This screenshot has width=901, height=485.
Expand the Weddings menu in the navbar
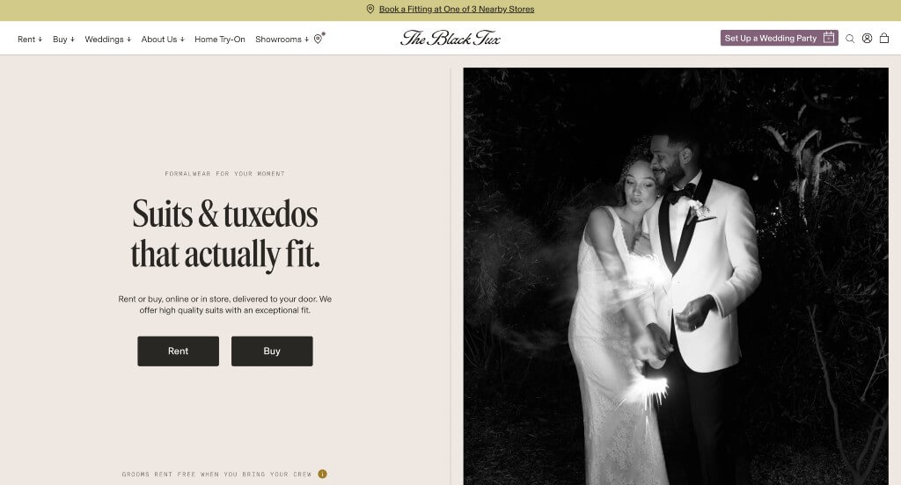pos(107,40)
